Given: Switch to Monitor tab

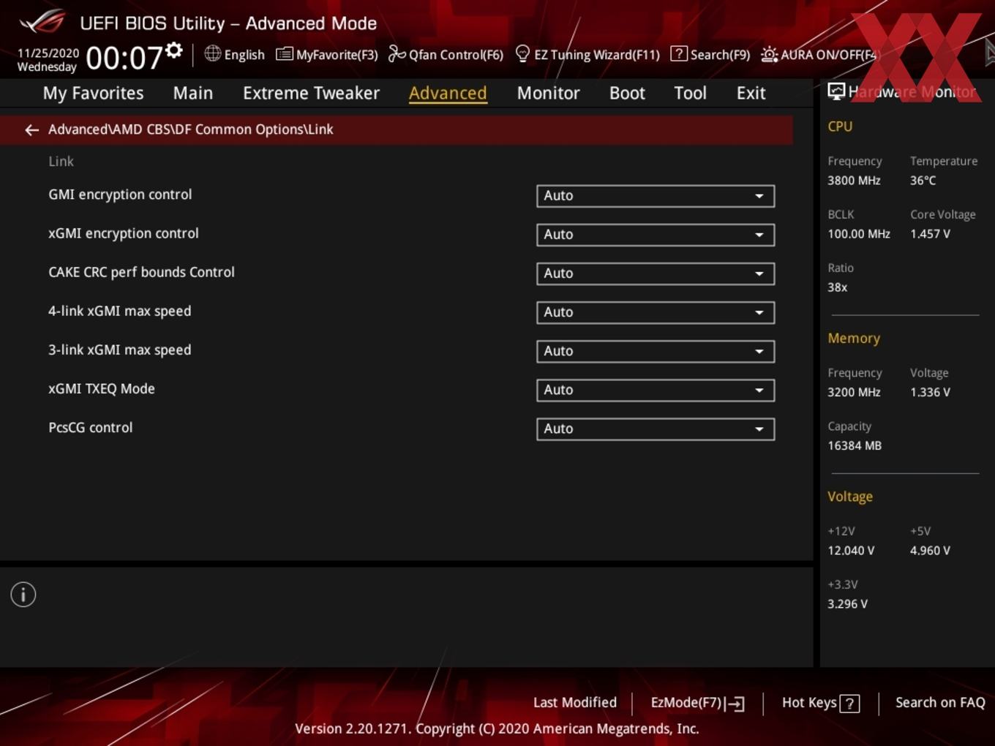Looking at the screenshot, I should click(x=548, y=93).
